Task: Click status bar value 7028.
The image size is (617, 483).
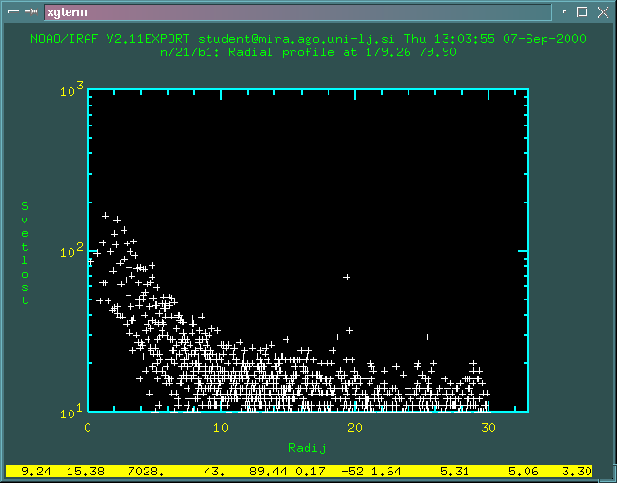Action: coord(146,472)
